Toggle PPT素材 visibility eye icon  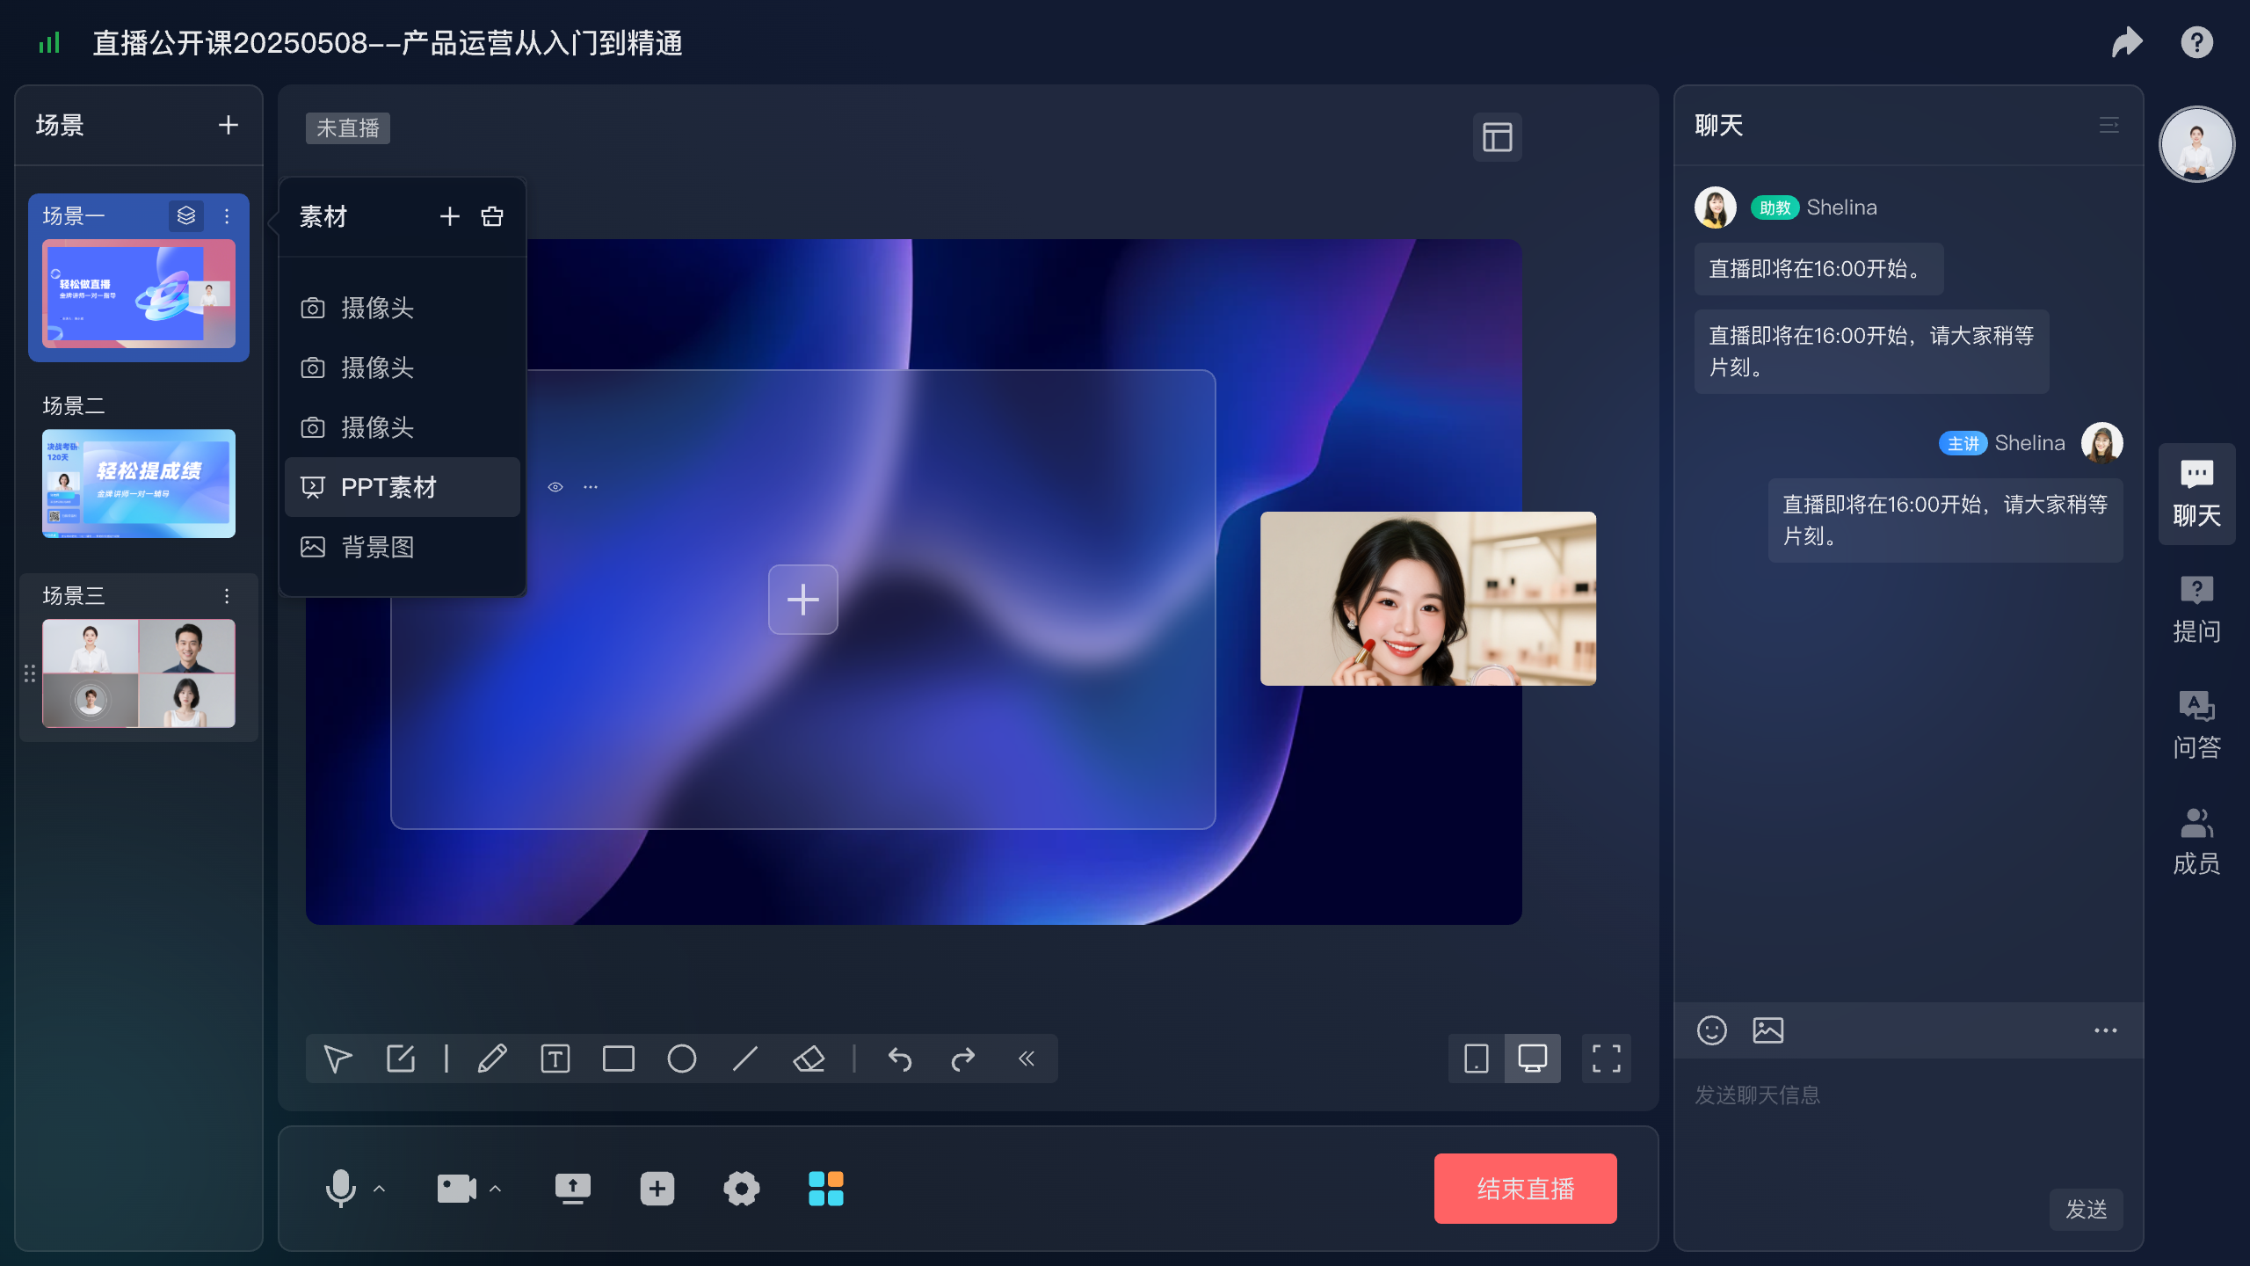[555, 486]
